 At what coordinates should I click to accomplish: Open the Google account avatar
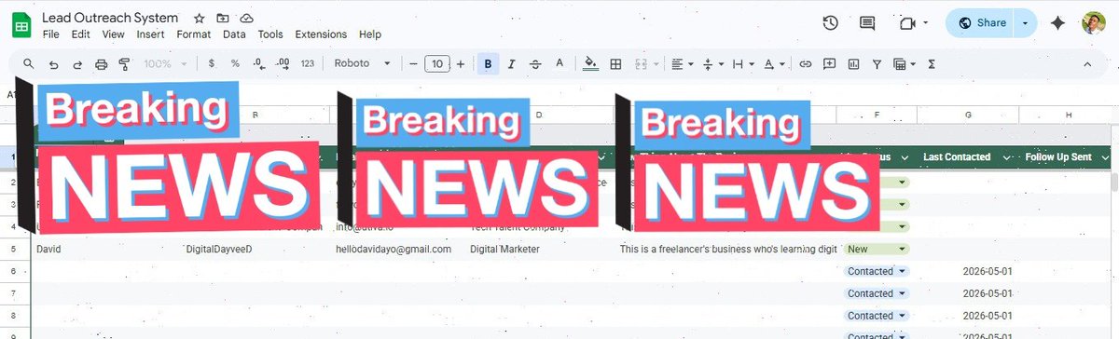click(1094, 23)
